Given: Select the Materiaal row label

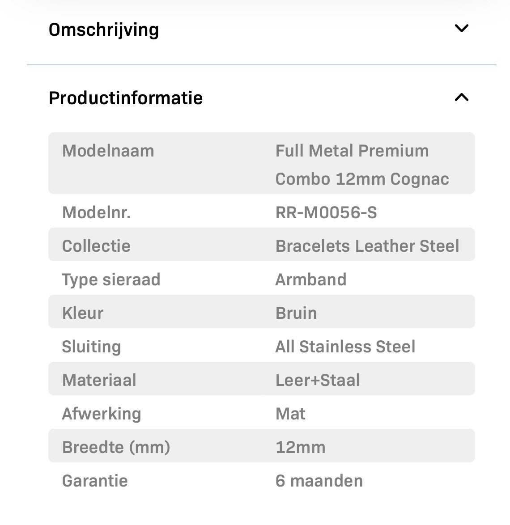Looking at the screenshot, I should point(99,380).
